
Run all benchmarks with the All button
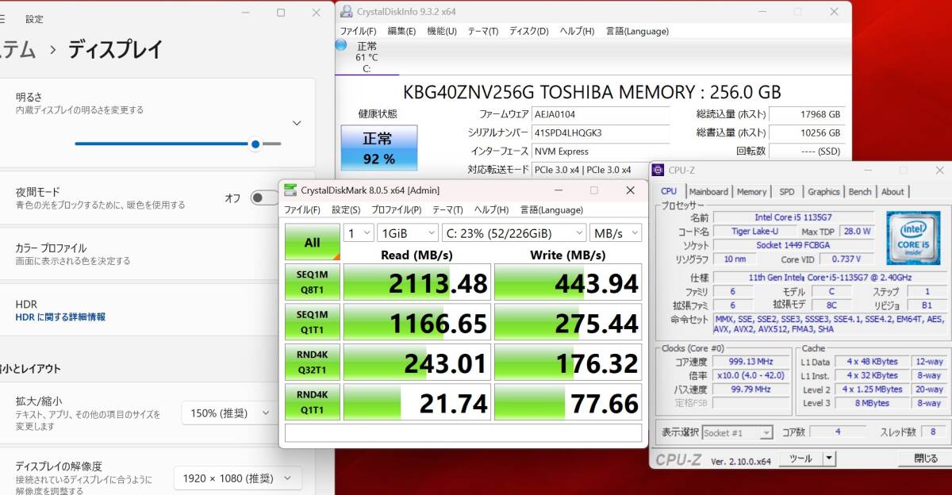point(313,242)
